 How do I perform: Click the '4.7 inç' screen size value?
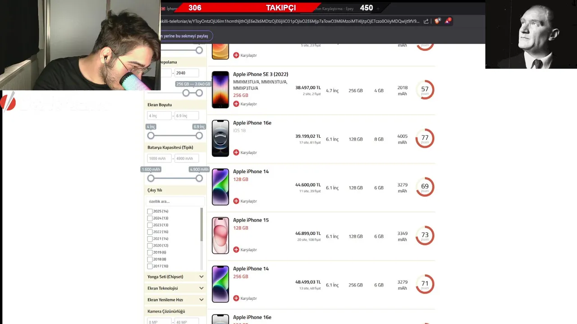[x=332, y=90]
